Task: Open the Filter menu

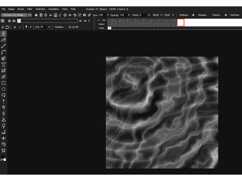Action: (x=29, y=9)
